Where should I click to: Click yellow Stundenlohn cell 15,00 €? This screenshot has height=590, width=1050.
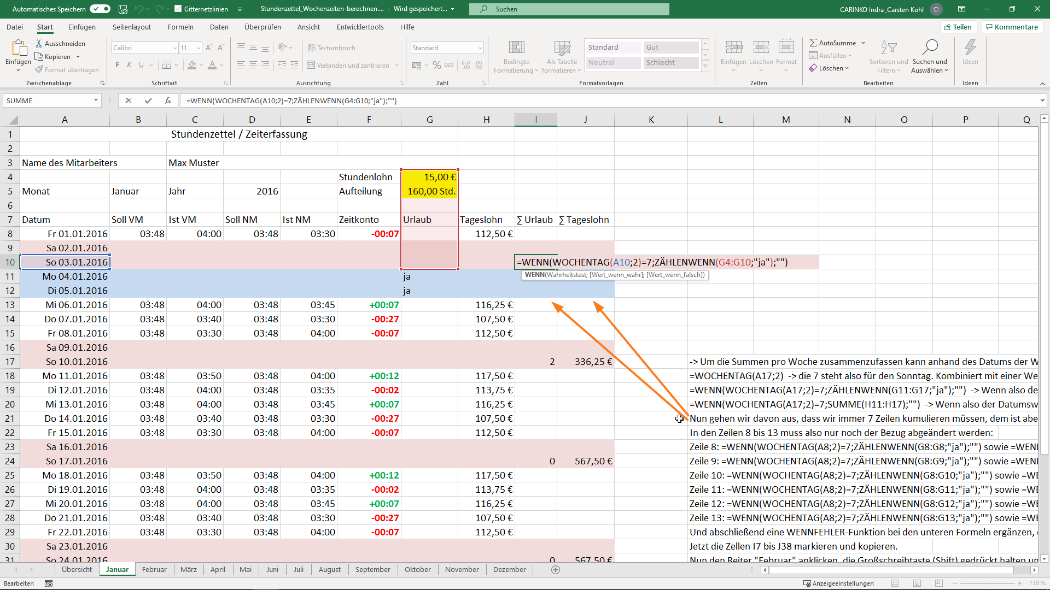pyautogui.click(x=430, y=177)
